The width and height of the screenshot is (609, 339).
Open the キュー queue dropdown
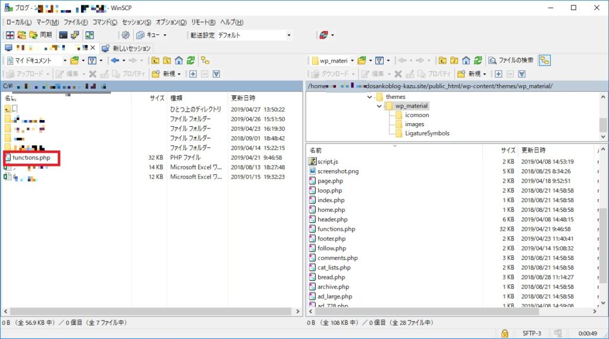(x=152, y=35)
